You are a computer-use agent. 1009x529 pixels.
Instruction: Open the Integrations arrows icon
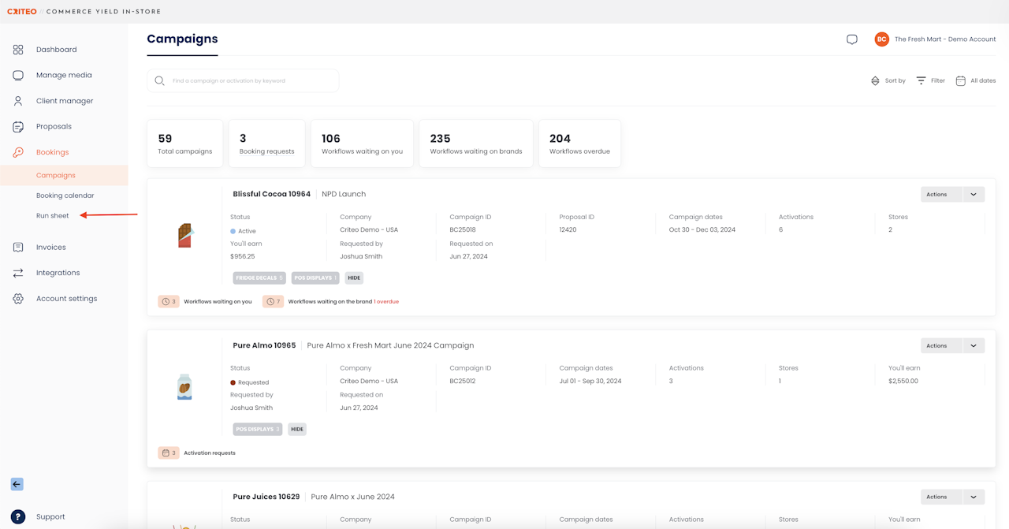pyautogui.click(x=18, y=273)
